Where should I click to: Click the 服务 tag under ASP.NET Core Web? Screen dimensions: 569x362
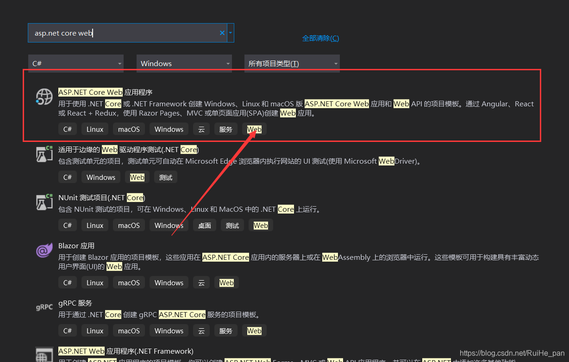tap(226, 129)
